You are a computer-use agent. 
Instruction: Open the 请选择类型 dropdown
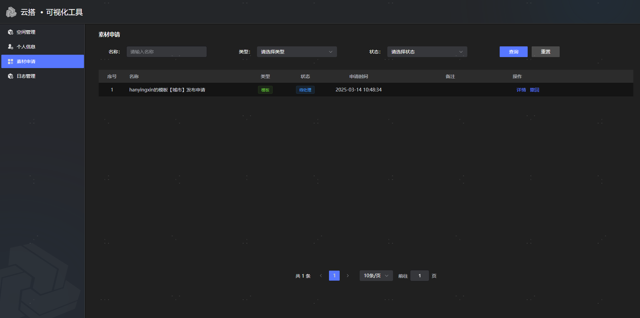(297, 52)
